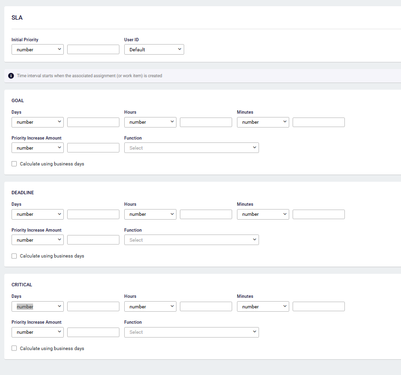This screenshot has height=375, width=401.
Task: Open the User ID Default dropdown
Action: pyautogui.click(x=154, y=49)
